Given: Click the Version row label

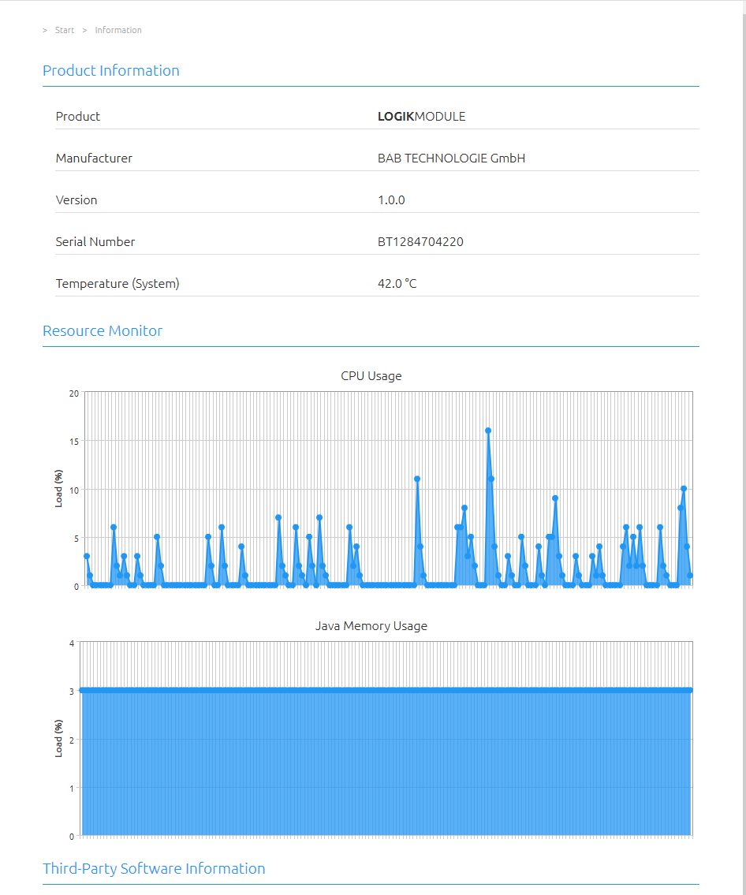Looking at the screenshot, I should [76, 200].
